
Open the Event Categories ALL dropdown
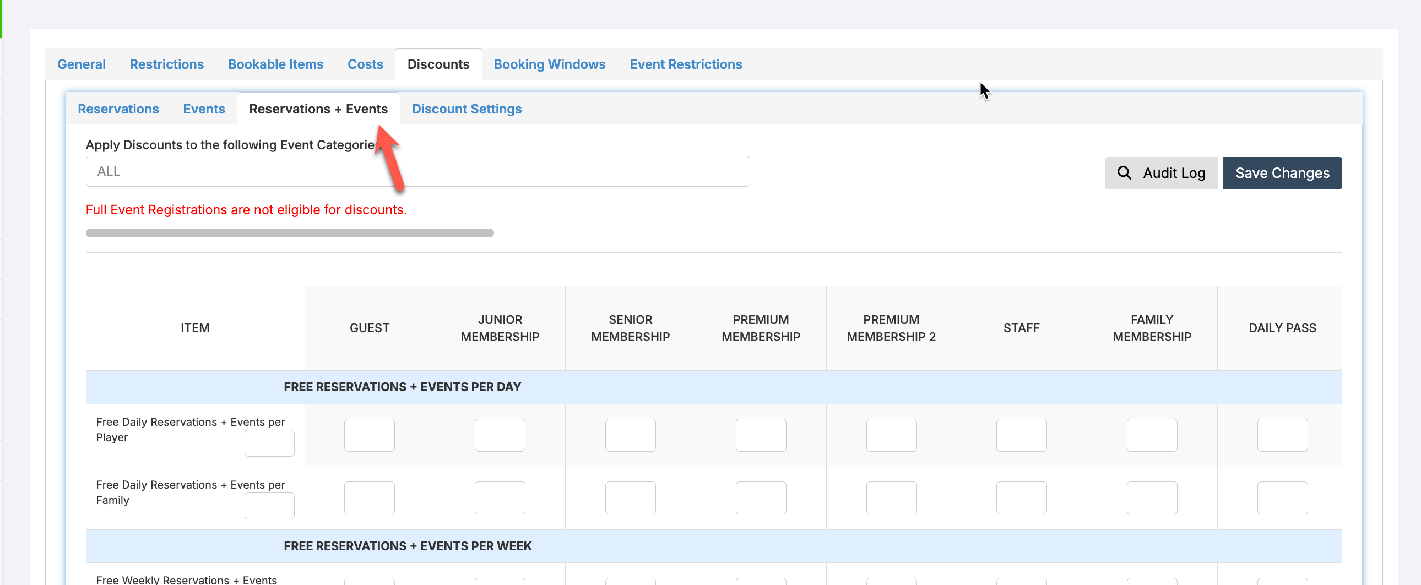pyautogui.click(x=417, y=171)
